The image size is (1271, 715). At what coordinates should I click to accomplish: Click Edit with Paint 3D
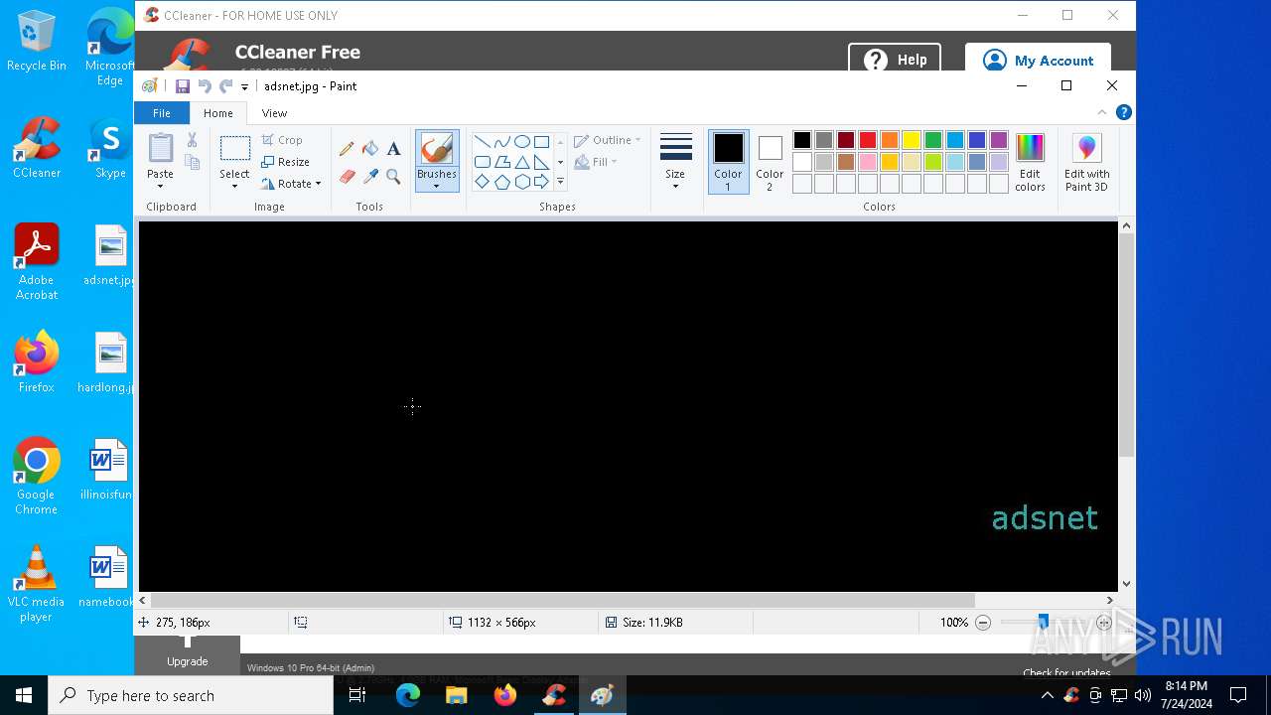(1086, 163)
